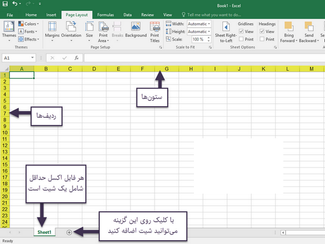Enable the Gridlines Print checkbox
This screenshot has height=244, width=325.
tap(242, 39)
